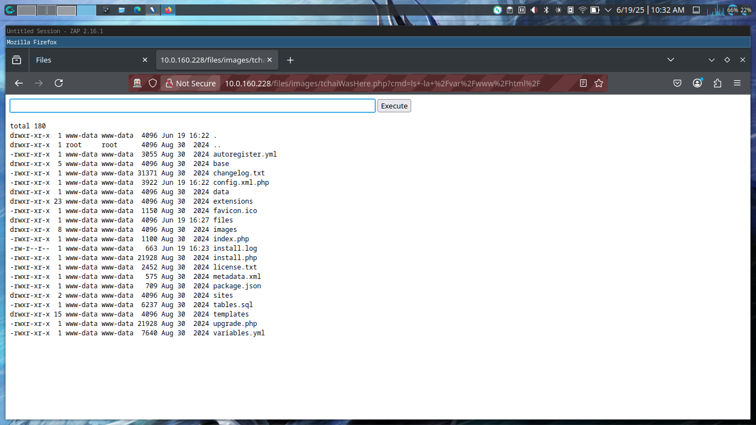Open the battery status tray icon
756x425 pixels.
[x=595, y=10]
